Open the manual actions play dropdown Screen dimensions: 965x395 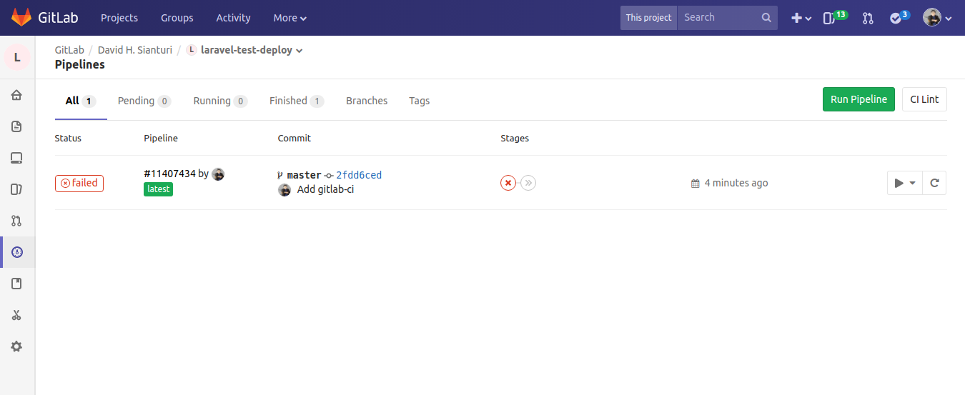pyautogui.click(x=905, y=183)
